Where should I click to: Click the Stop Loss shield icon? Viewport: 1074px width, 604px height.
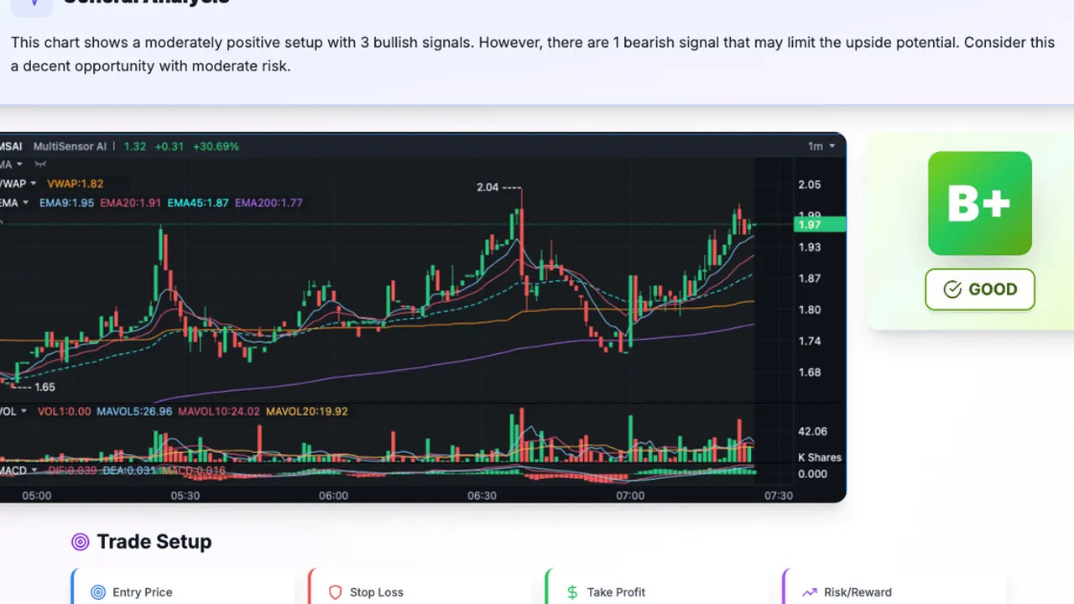(x=335, y=592)
